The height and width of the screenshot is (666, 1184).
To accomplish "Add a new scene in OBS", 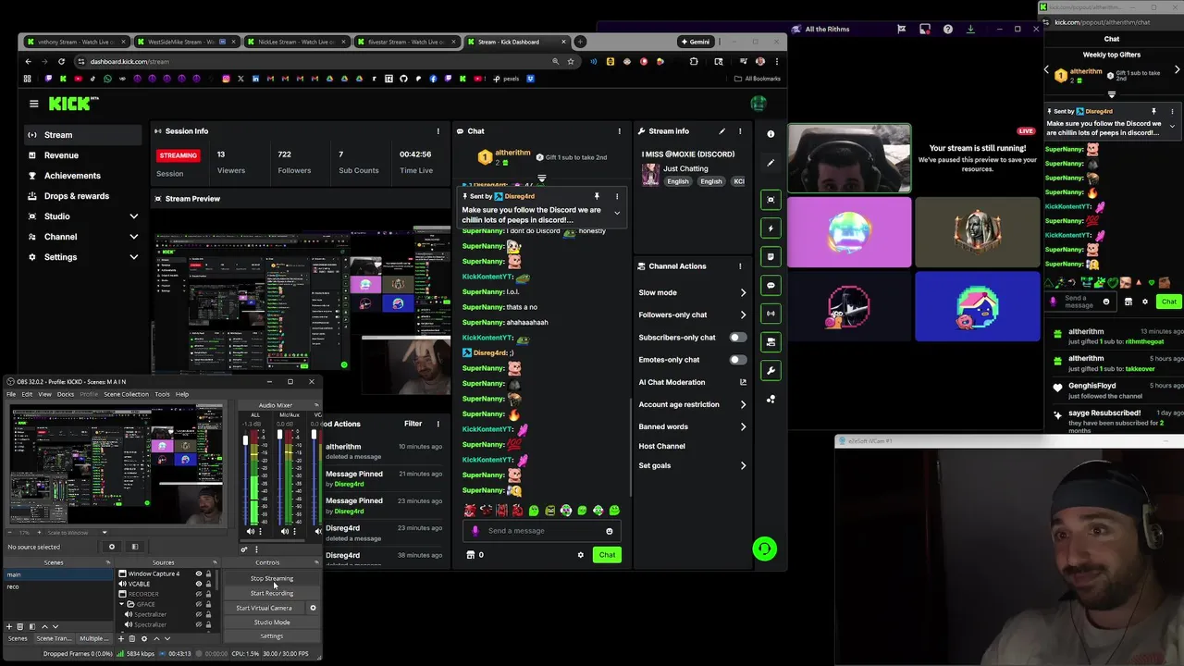I will (x=9, y=627).
